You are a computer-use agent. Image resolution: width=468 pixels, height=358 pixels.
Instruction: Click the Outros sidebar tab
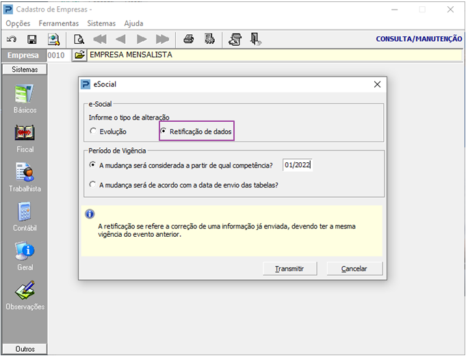[x=25, y=349]
